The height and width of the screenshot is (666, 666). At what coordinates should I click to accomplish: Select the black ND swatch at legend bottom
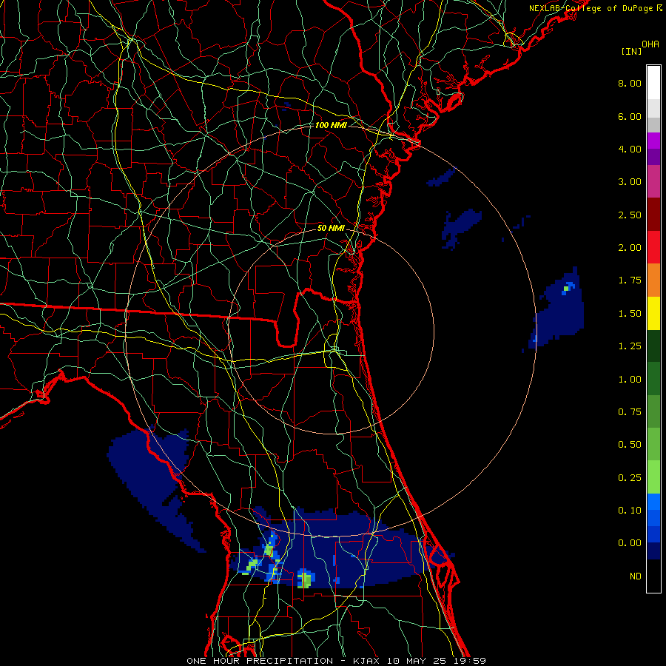tap(653, 576)
